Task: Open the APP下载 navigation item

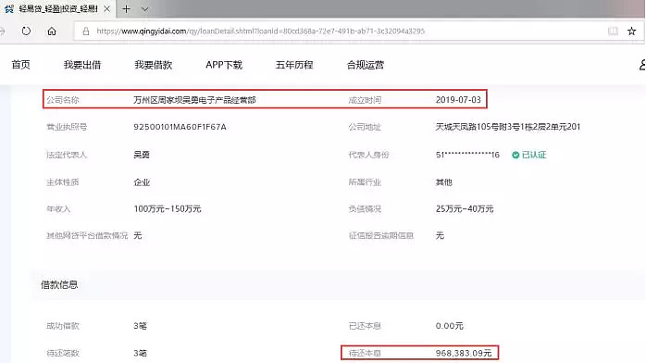Action: (x=224, y=65)
